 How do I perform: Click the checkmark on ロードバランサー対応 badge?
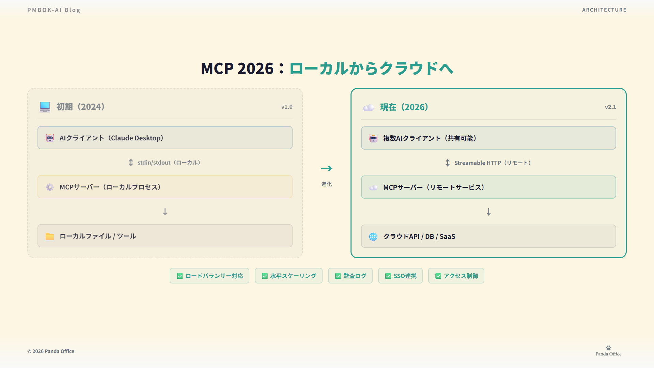(x=180, y=276)
